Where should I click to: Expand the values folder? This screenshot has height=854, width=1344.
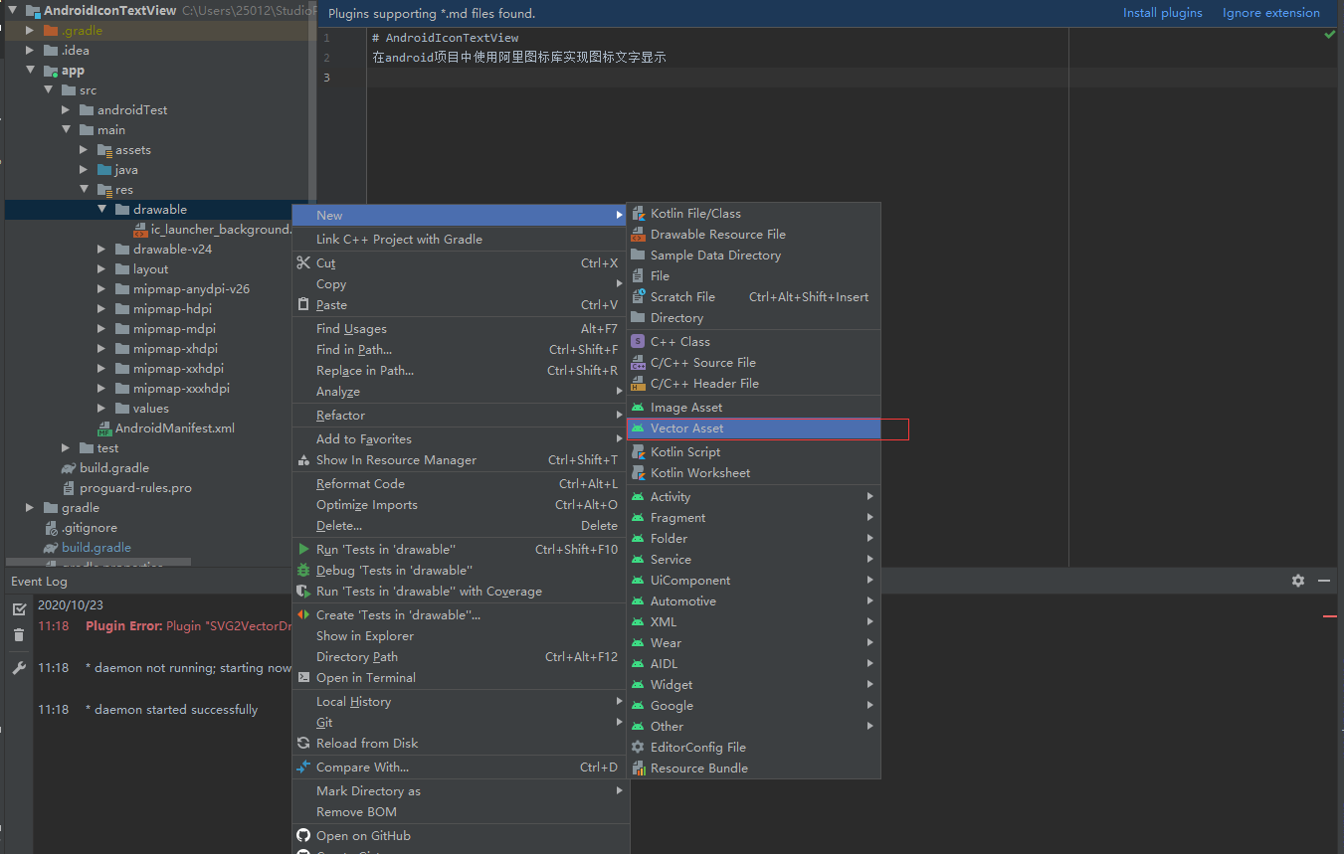(x=101, y=409)
